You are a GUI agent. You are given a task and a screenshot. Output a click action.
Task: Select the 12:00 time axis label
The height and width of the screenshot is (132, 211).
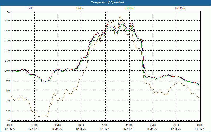coord(105,125)
